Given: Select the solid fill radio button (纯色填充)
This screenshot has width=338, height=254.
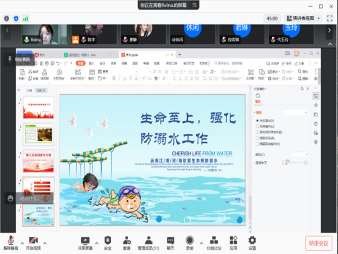Looking at the screenshot, I should [258, 121].
